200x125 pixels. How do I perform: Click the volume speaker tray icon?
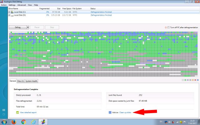[169, 122]
